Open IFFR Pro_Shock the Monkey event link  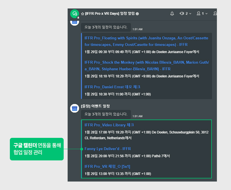147,66
